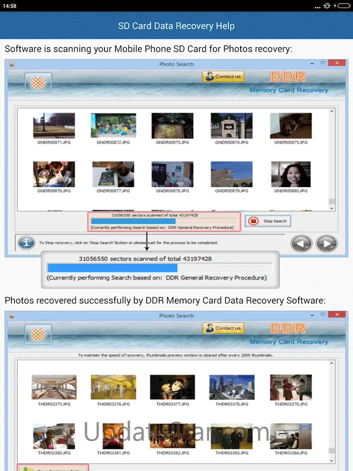Select thumbnail THDR03378.JPG
Image resolution: width=353 pixels, height=471 pixels.
(x=231, y=387)
